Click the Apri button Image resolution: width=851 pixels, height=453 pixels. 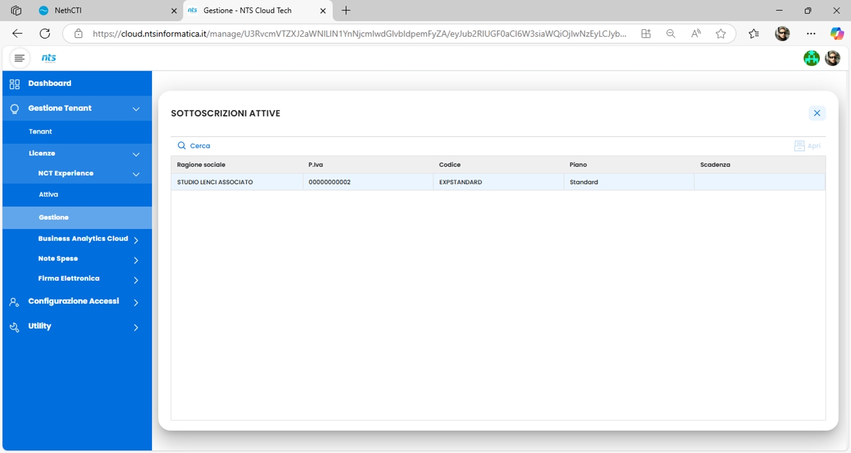tap(807, 146)
